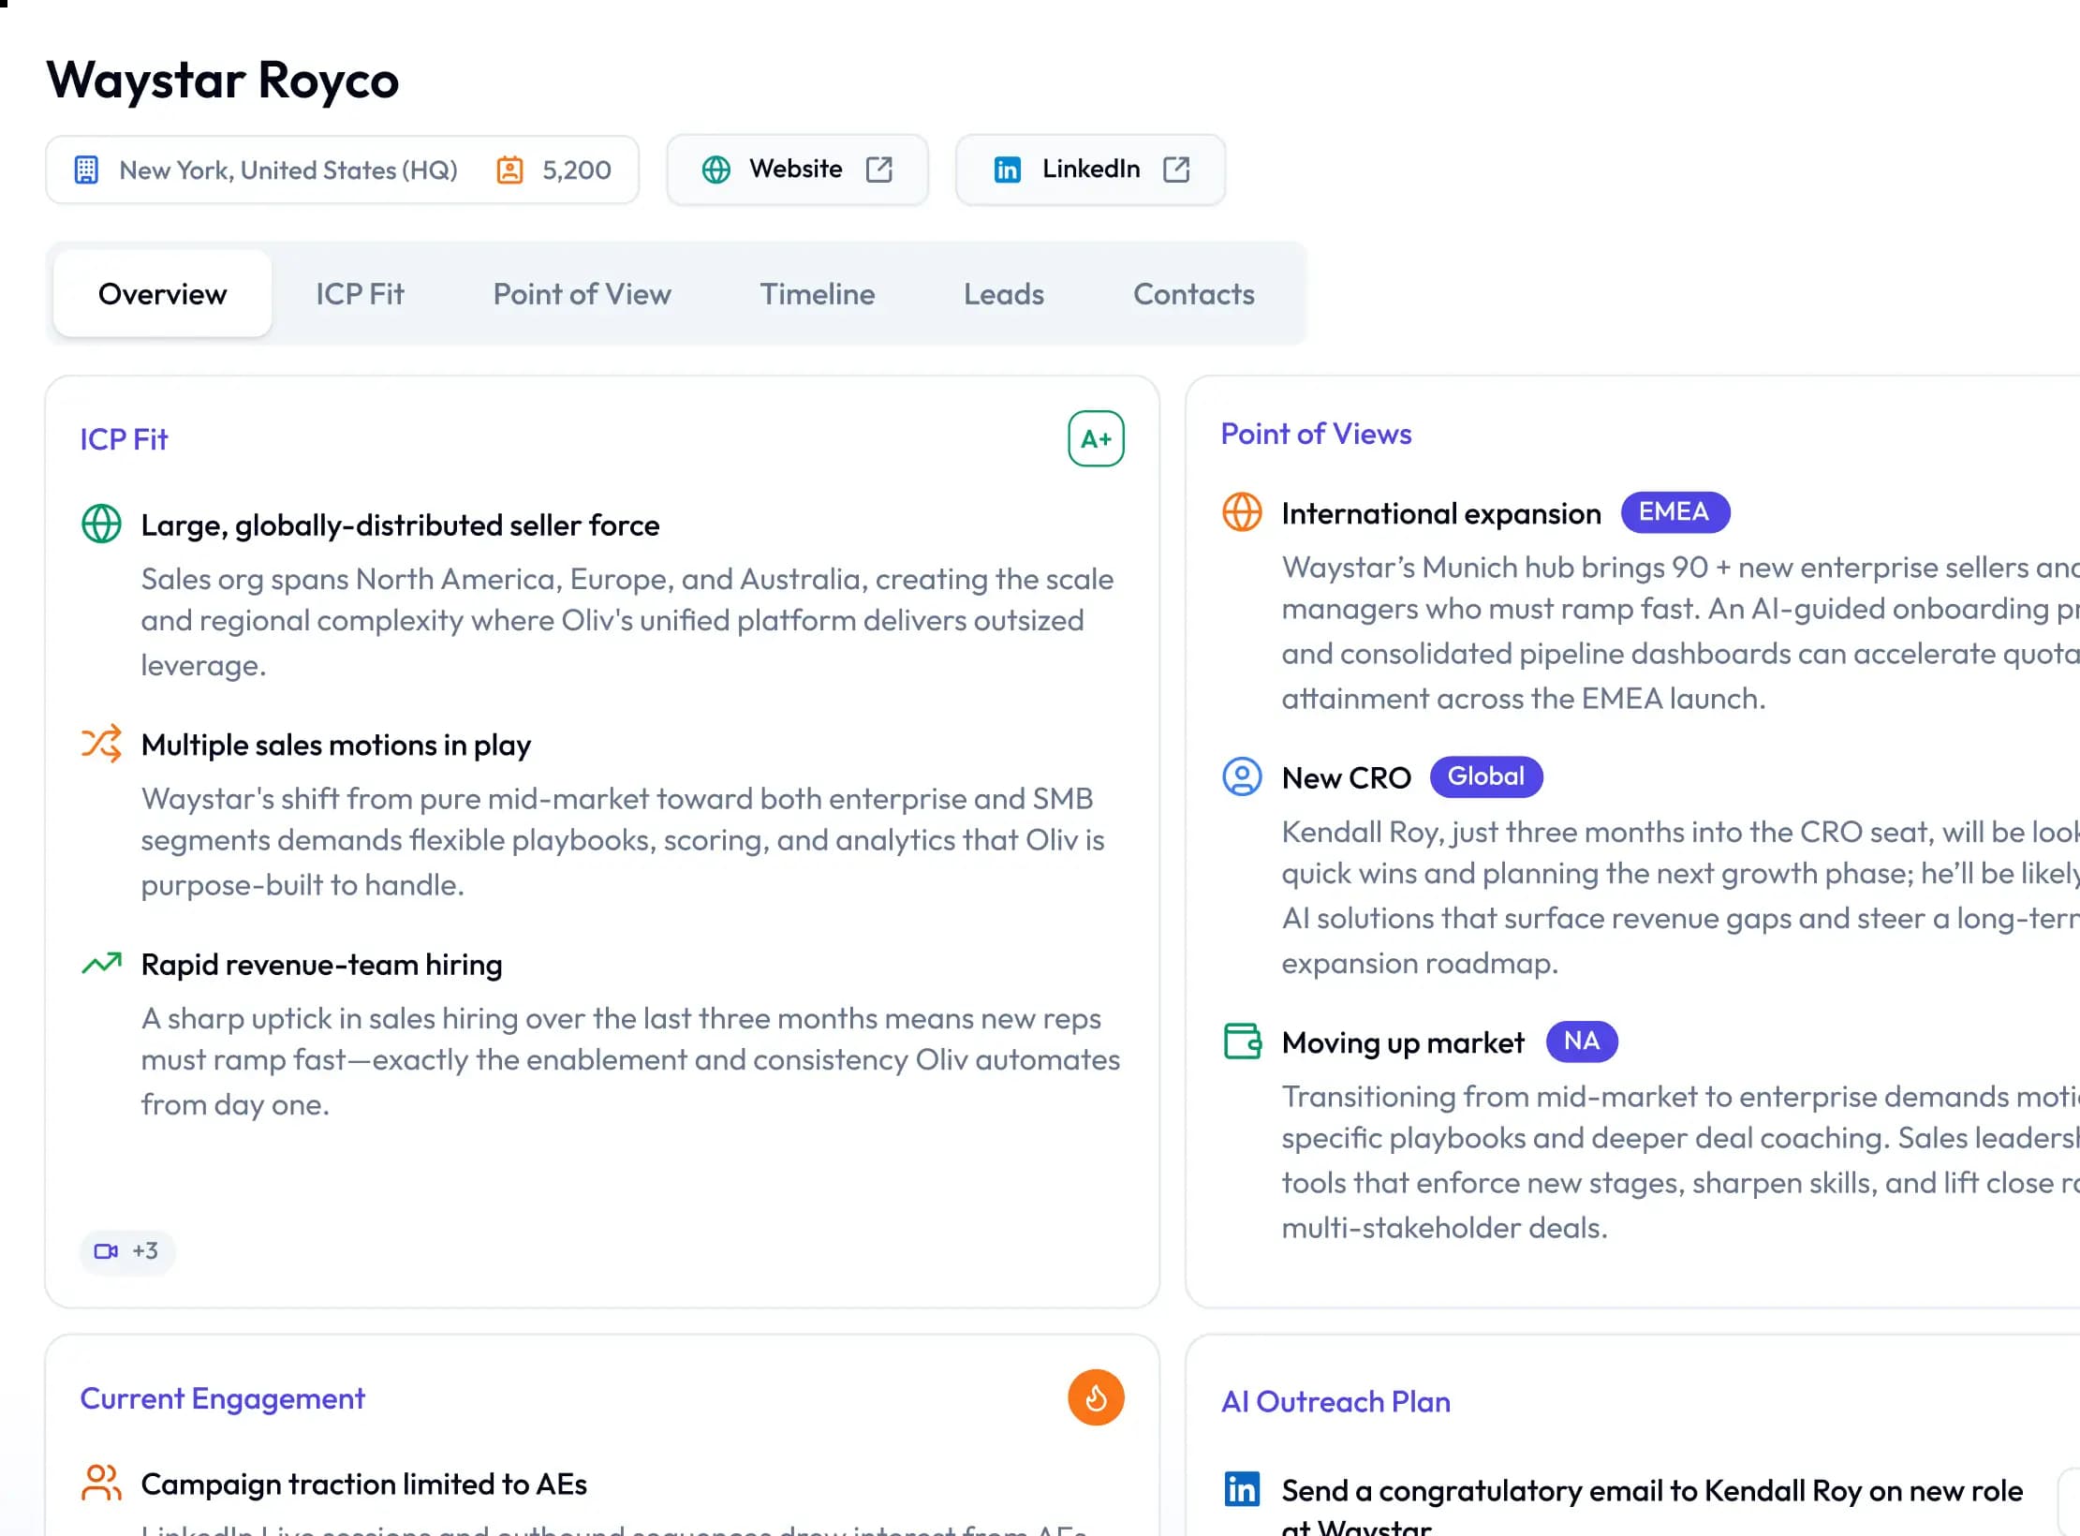Open the Contacts tab
Image resolution: width=2080 pixels, height=1536 pixels.
tap(1194, 294)
